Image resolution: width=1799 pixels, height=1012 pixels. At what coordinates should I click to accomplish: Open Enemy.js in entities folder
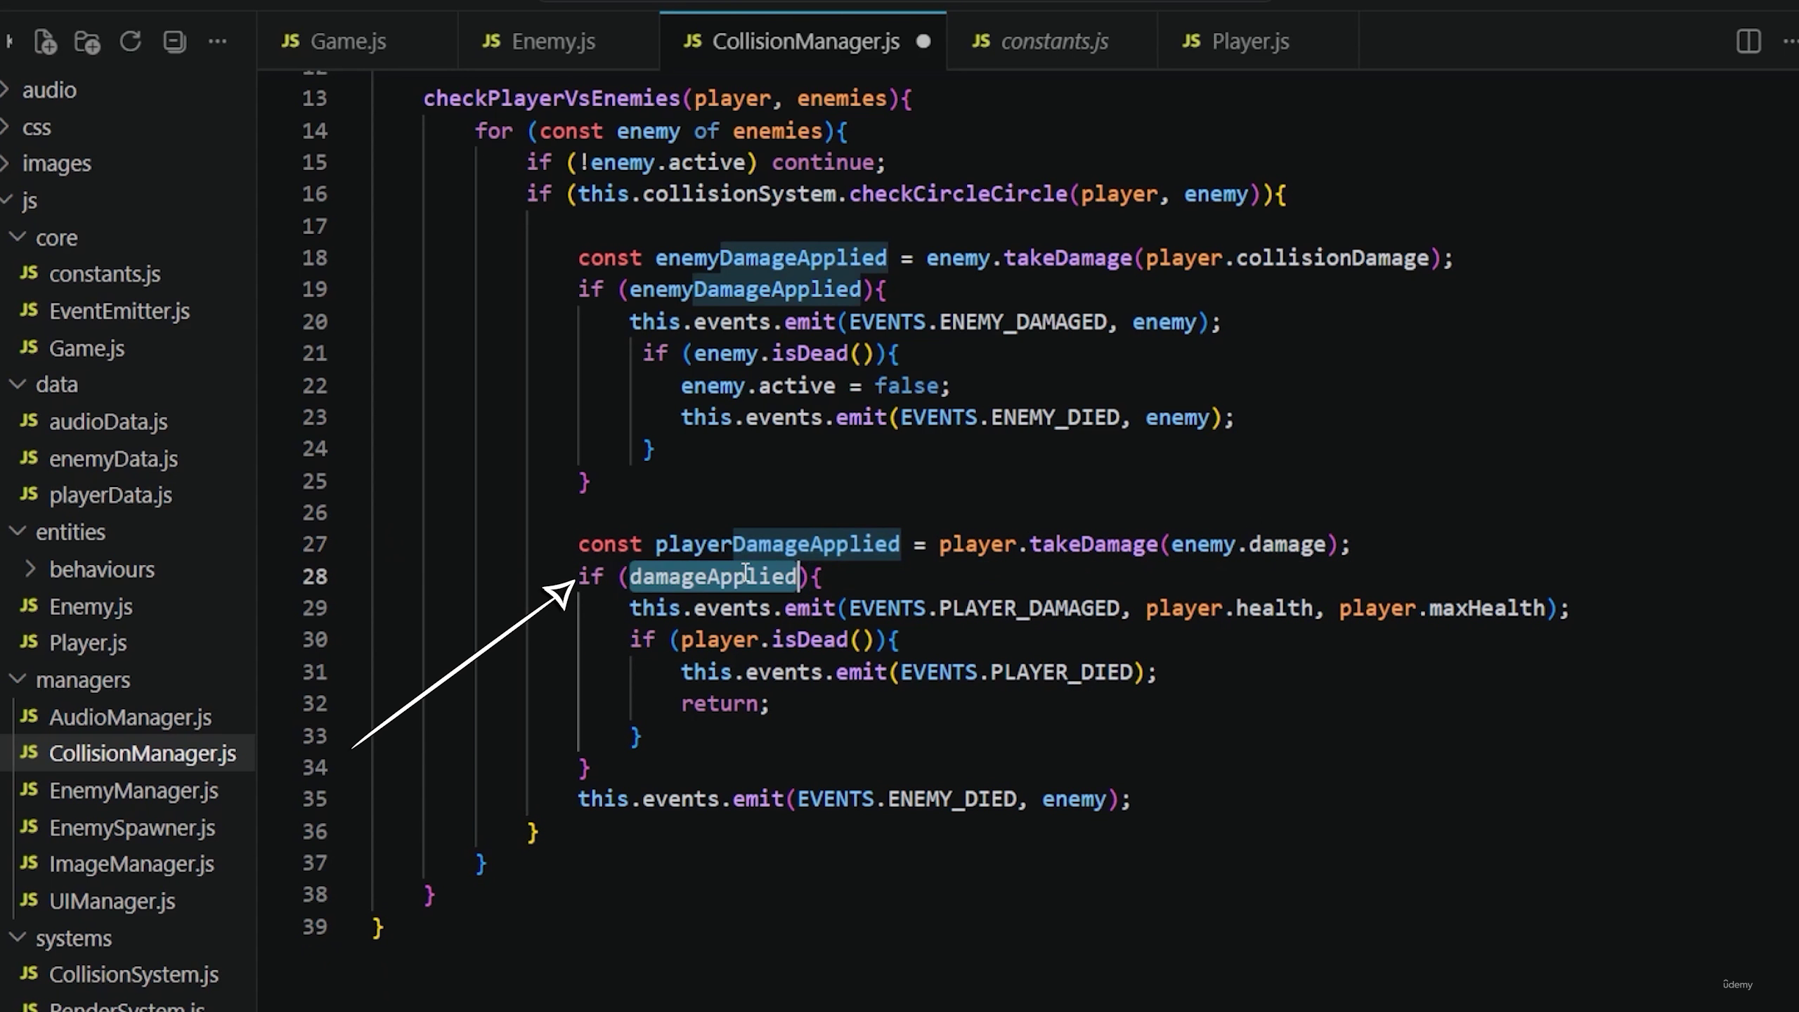[x=91, y=606]
